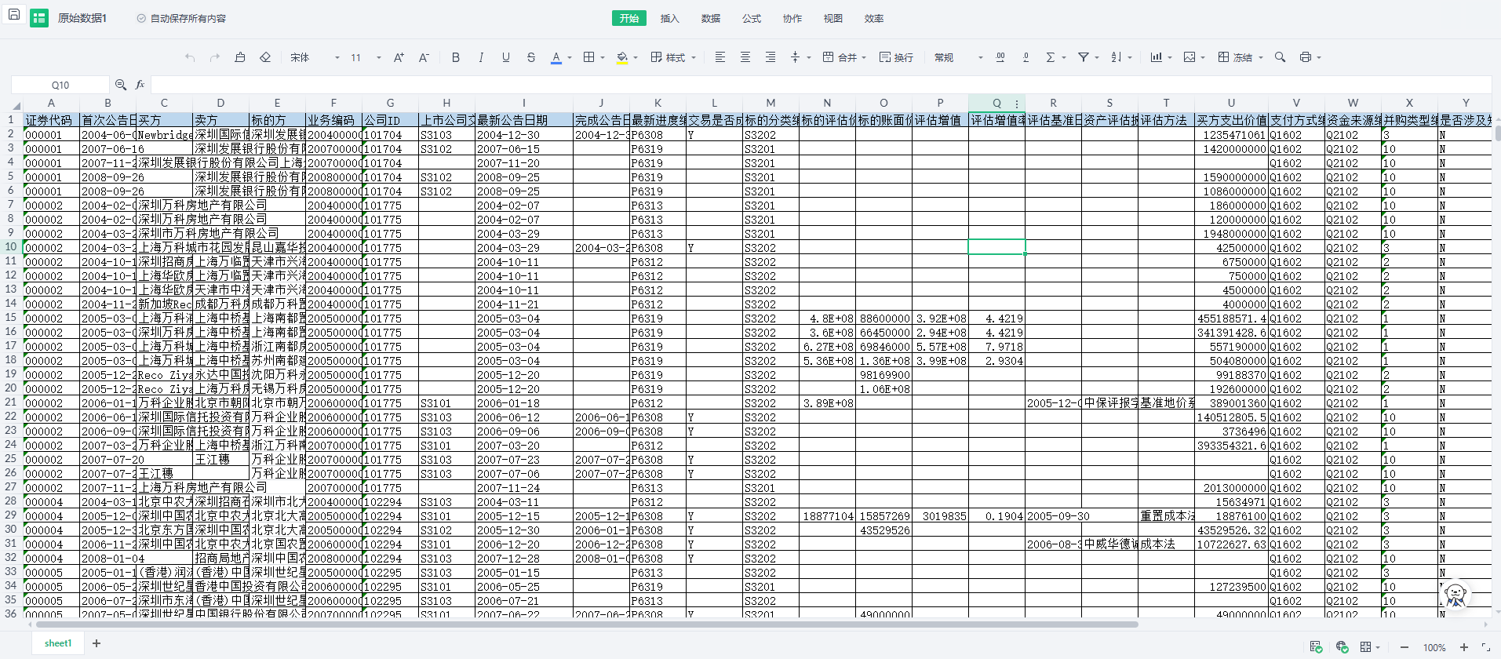The width and height of the screenshot is (1501, 659).
Task: Click the Q10 name box field
Action: [x=60, y=85]
